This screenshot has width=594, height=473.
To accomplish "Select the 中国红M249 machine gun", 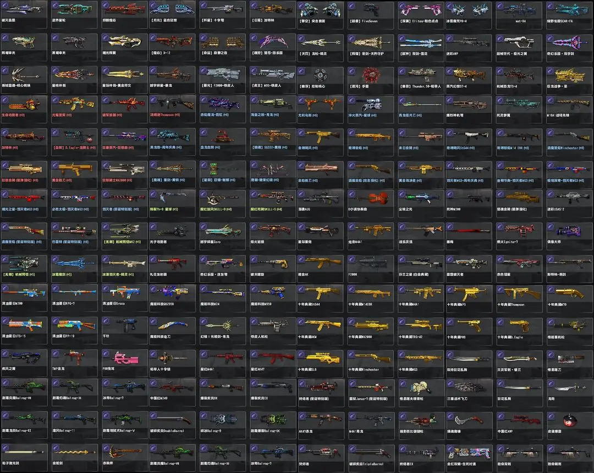I will point(172,392).
